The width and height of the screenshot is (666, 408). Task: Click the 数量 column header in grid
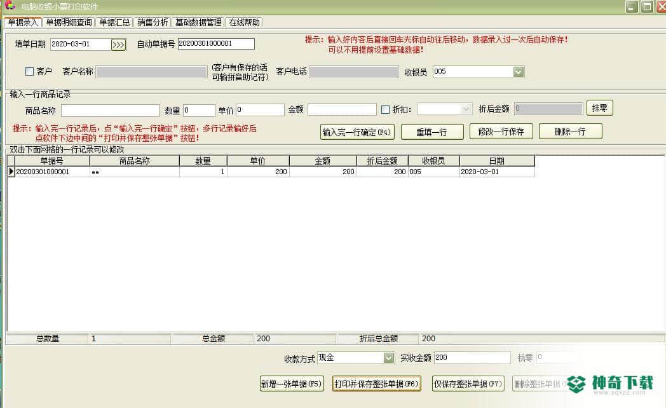point(203,161)
